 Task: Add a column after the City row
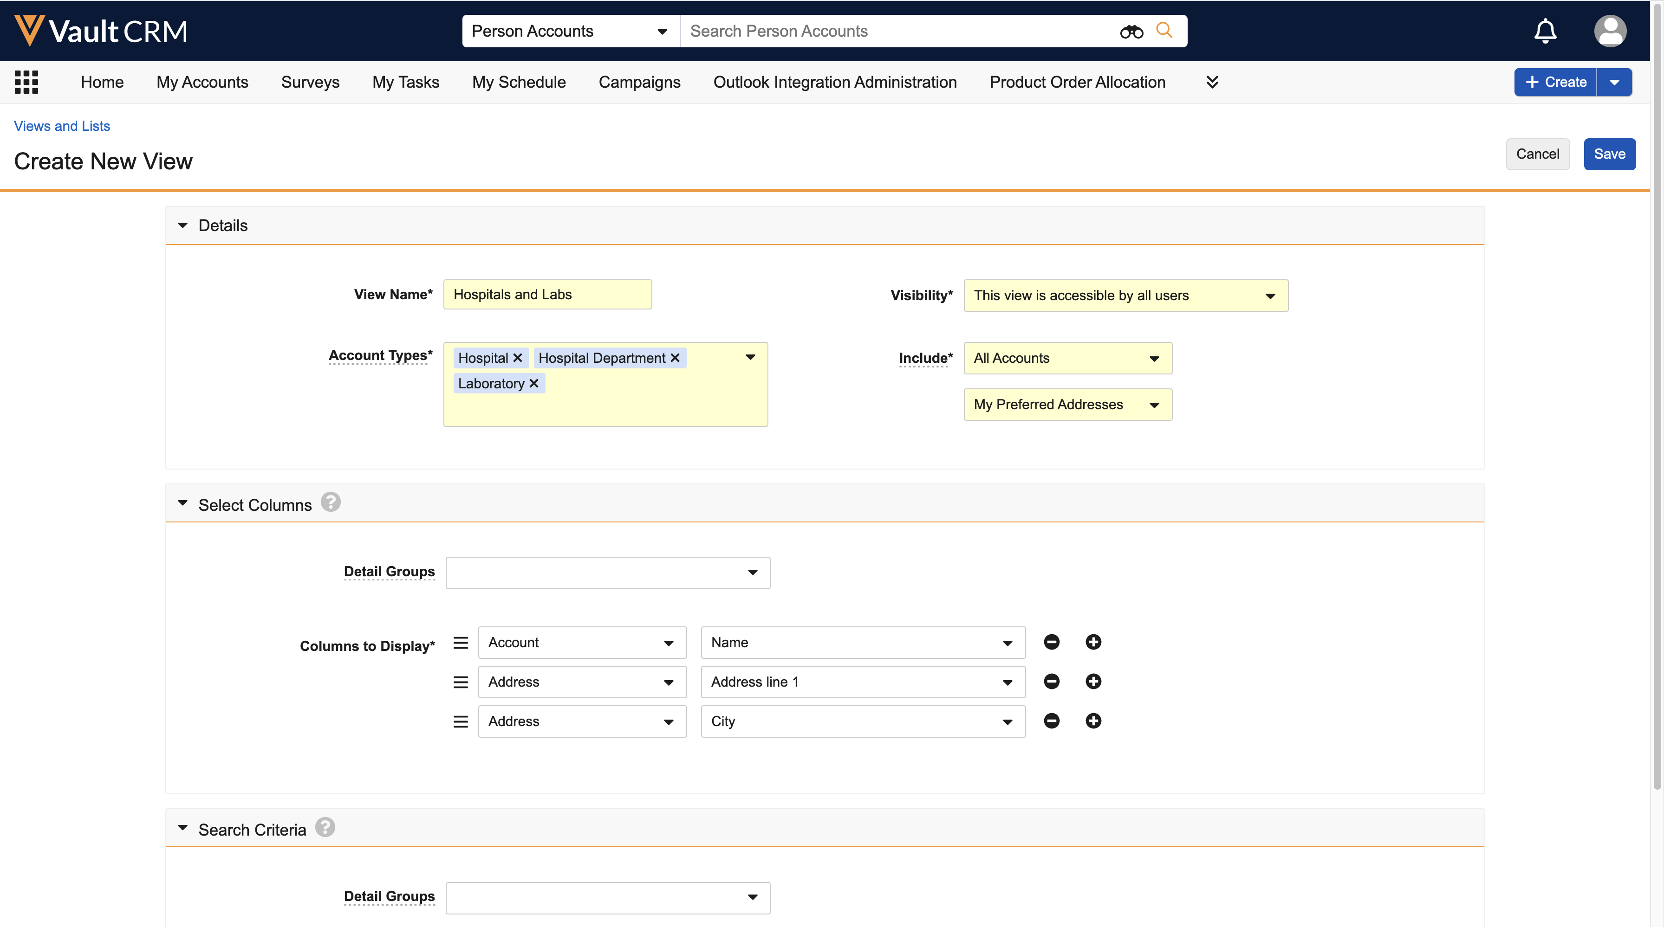pos(1093,721)
